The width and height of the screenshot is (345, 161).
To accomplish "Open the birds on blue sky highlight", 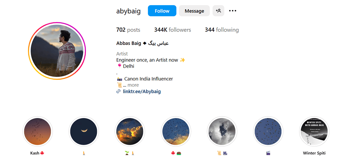I will [x=268, y=131].
